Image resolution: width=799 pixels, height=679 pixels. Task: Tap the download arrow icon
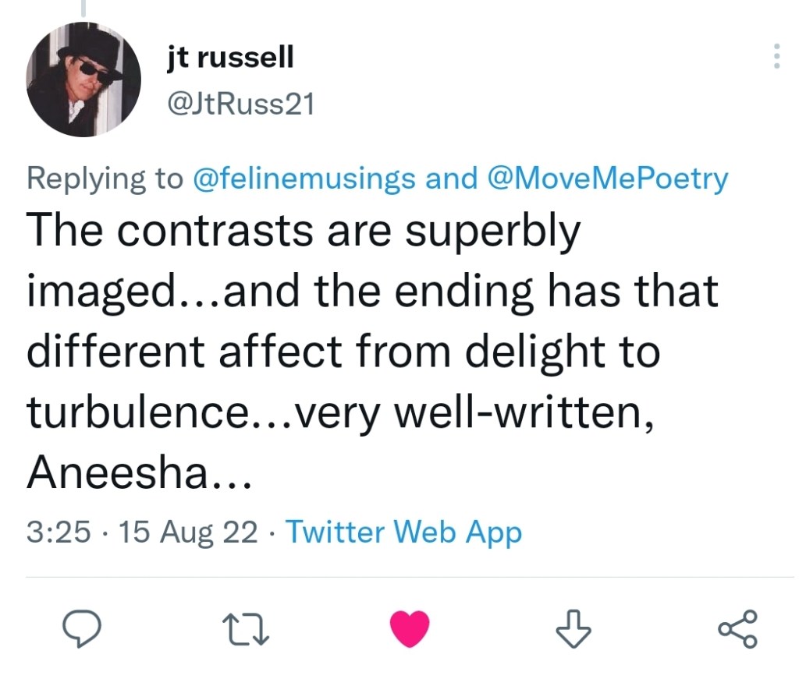click(574, 629)
